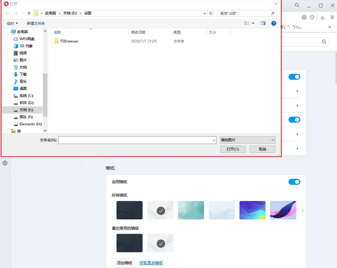The image size is (337, 268).
Task: Show the preview pane icon in dialog toolbar
Action: point(263,23)
